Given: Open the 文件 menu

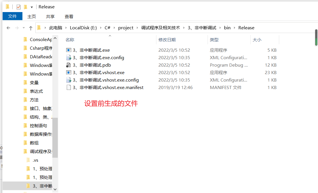Looking at the screenshot, I should point(12,16).
